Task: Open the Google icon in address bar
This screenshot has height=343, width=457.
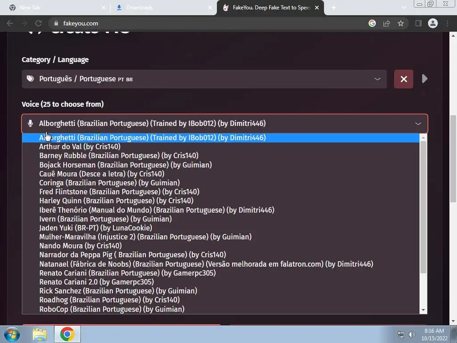Action: point(372,23)
